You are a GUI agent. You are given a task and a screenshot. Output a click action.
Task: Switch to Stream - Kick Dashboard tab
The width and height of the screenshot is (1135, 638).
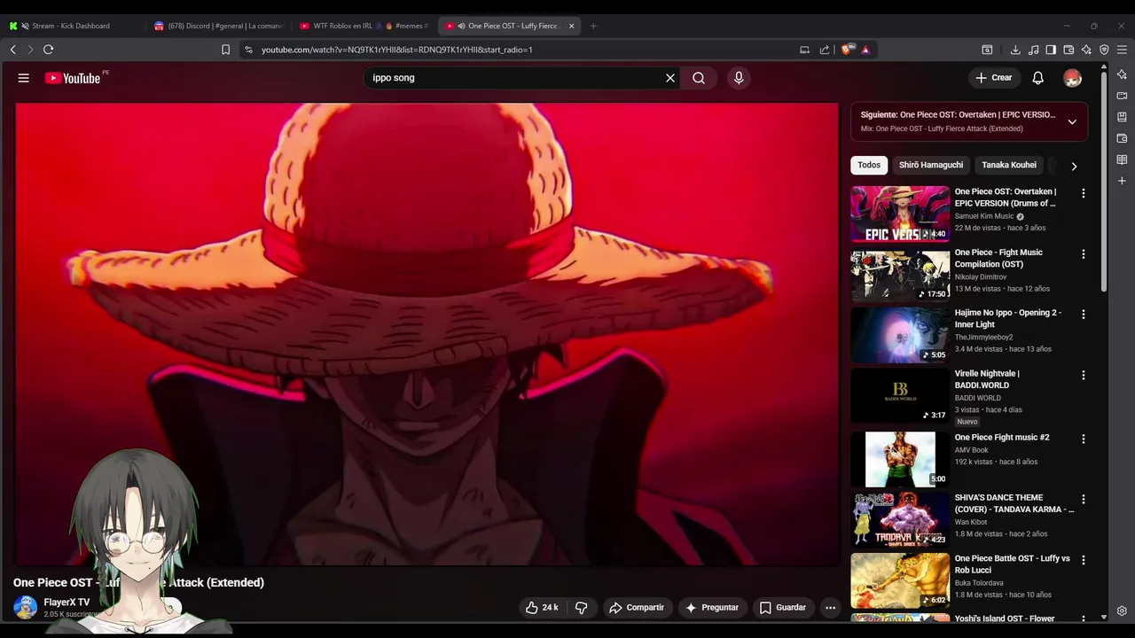tap(73, 26)
